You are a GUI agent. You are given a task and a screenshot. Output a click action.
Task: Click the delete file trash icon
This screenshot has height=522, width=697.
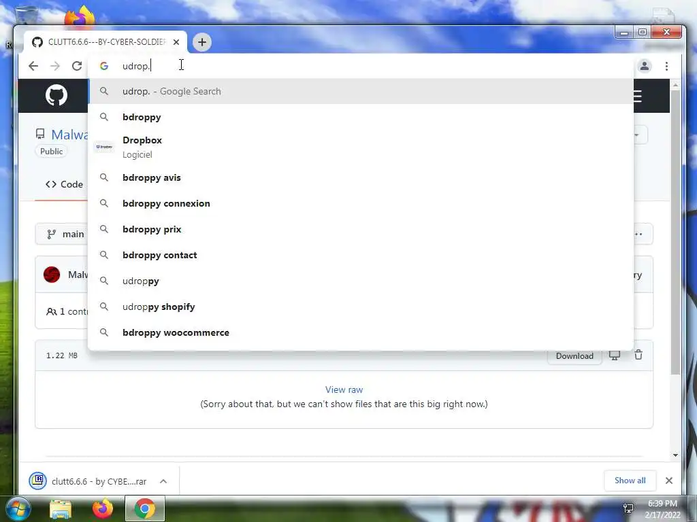638,355
